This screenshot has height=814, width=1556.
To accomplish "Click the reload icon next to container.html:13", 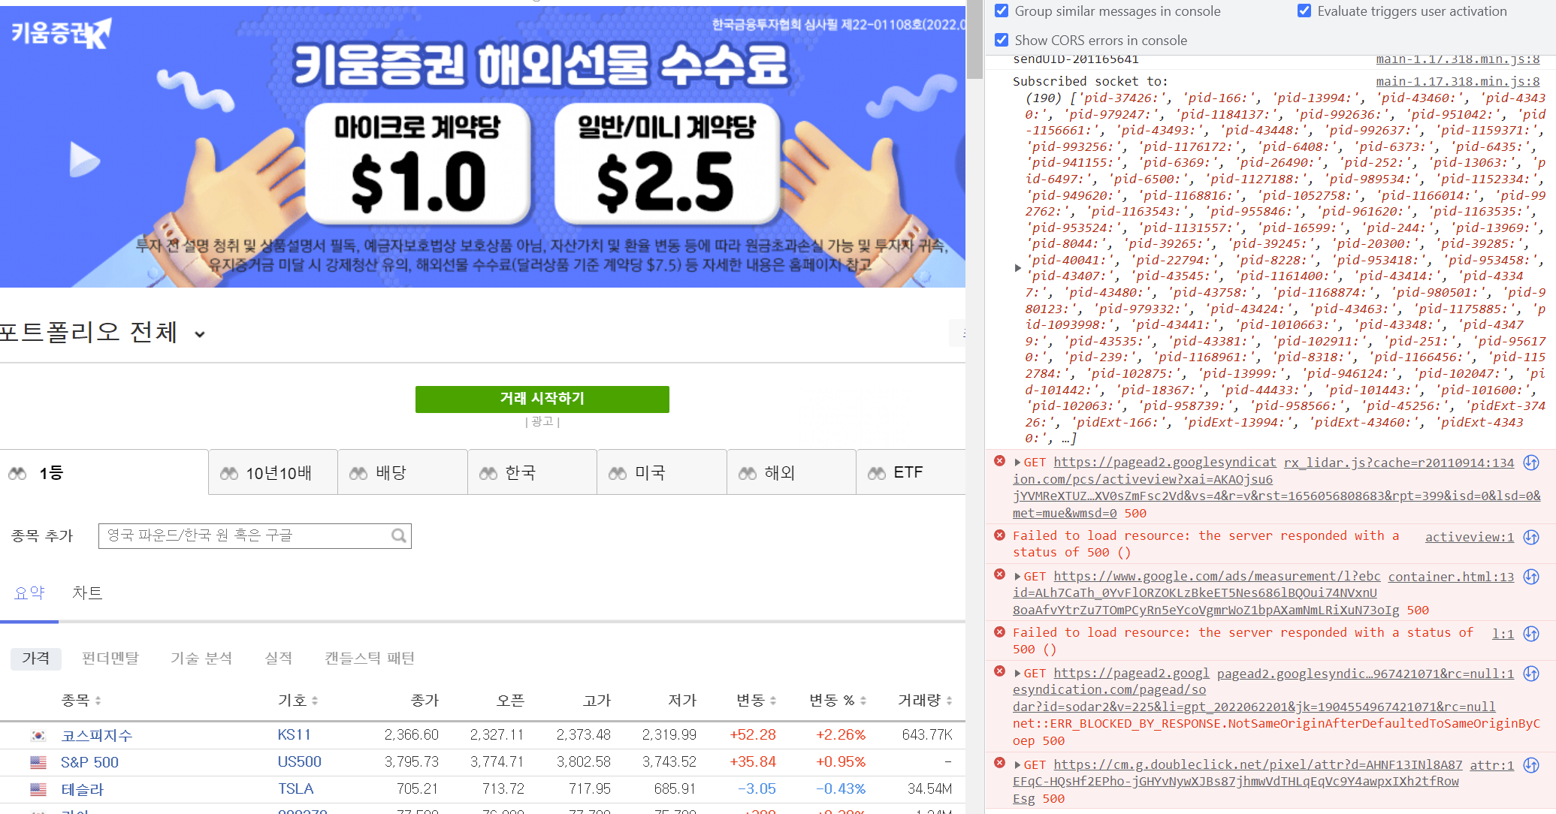I will 1531,577.
